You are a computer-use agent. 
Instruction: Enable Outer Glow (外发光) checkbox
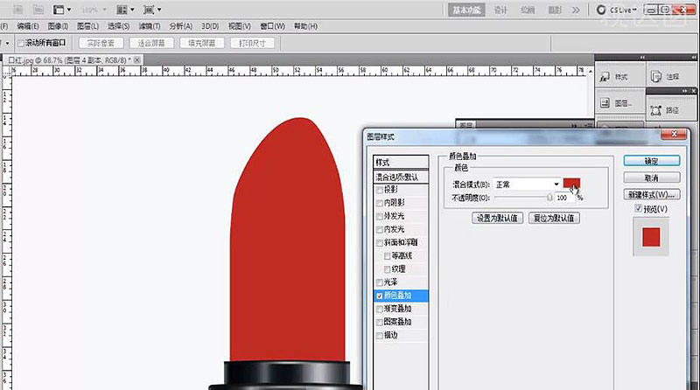pyautogui.click(x=380, y=216)
